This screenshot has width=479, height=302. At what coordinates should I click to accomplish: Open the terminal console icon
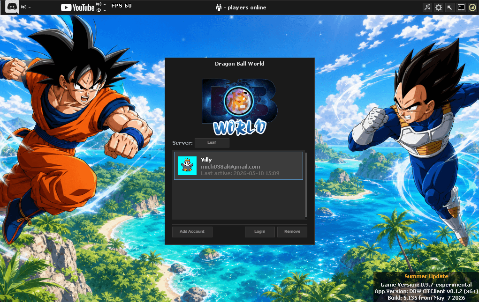(461, 7)
